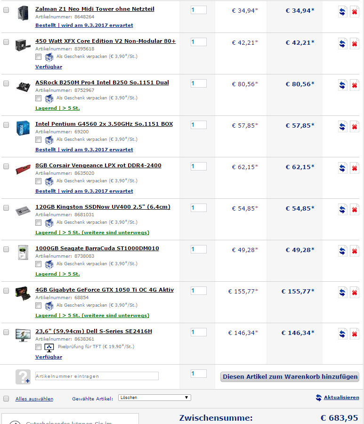Check the Alles auswählen checkbox
The height and width of the screenshot is (424, 364).
tap(6, 399)
